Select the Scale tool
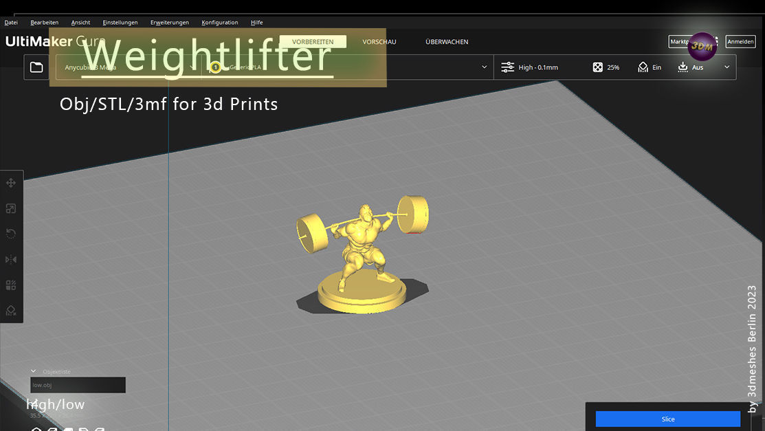This screenshot has height=431, width=765. pyautogui.click(x=11, y=209)
